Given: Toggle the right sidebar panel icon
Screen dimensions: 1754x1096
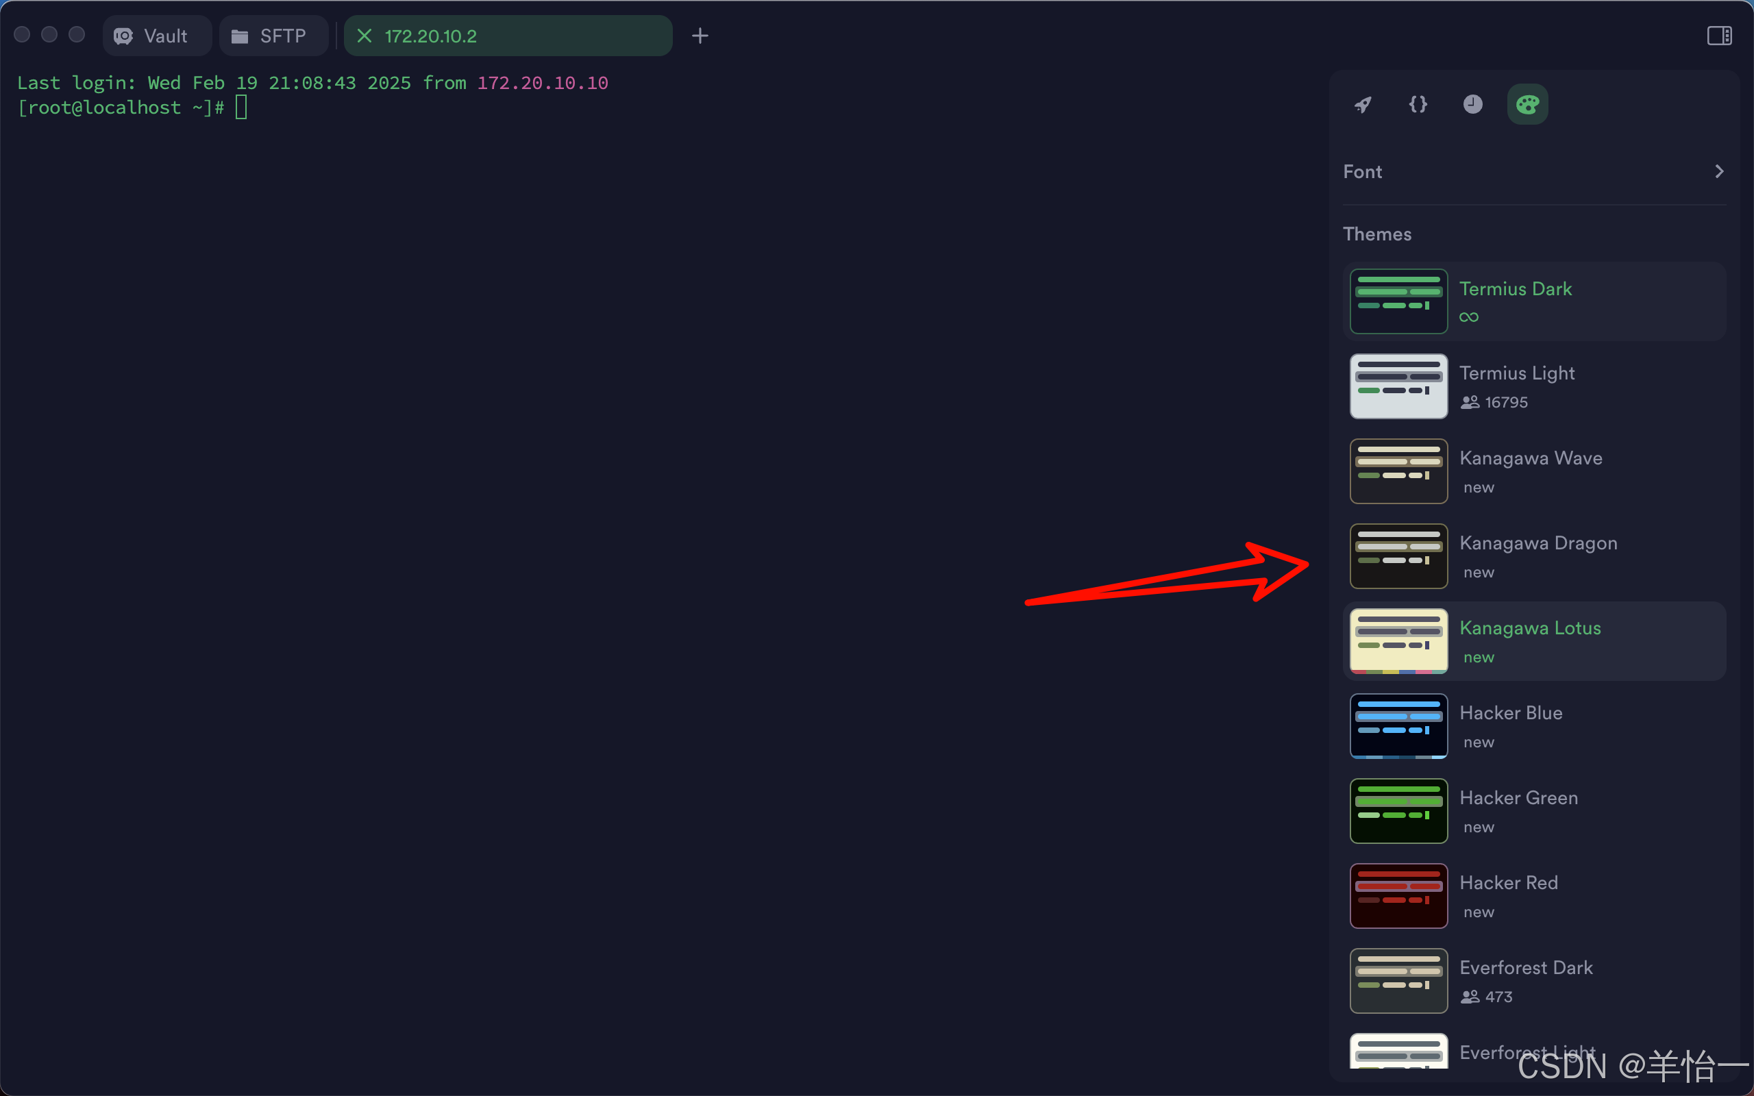Looking at the screenshot, I should pos(1718,36).
